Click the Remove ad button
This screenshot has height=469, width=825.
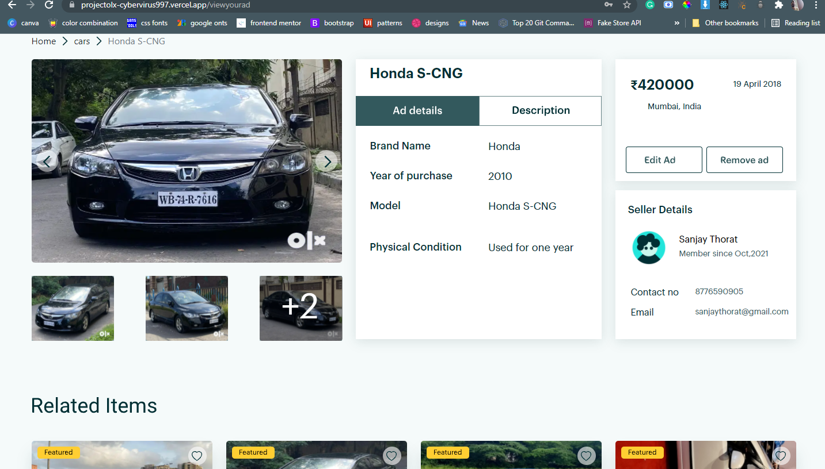point(744,159)
